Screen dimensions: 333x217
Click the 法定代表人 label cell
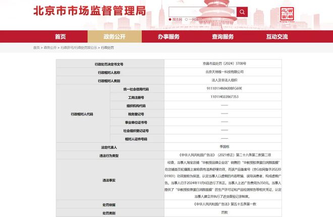pyautogui.click(x=110, y=147)
